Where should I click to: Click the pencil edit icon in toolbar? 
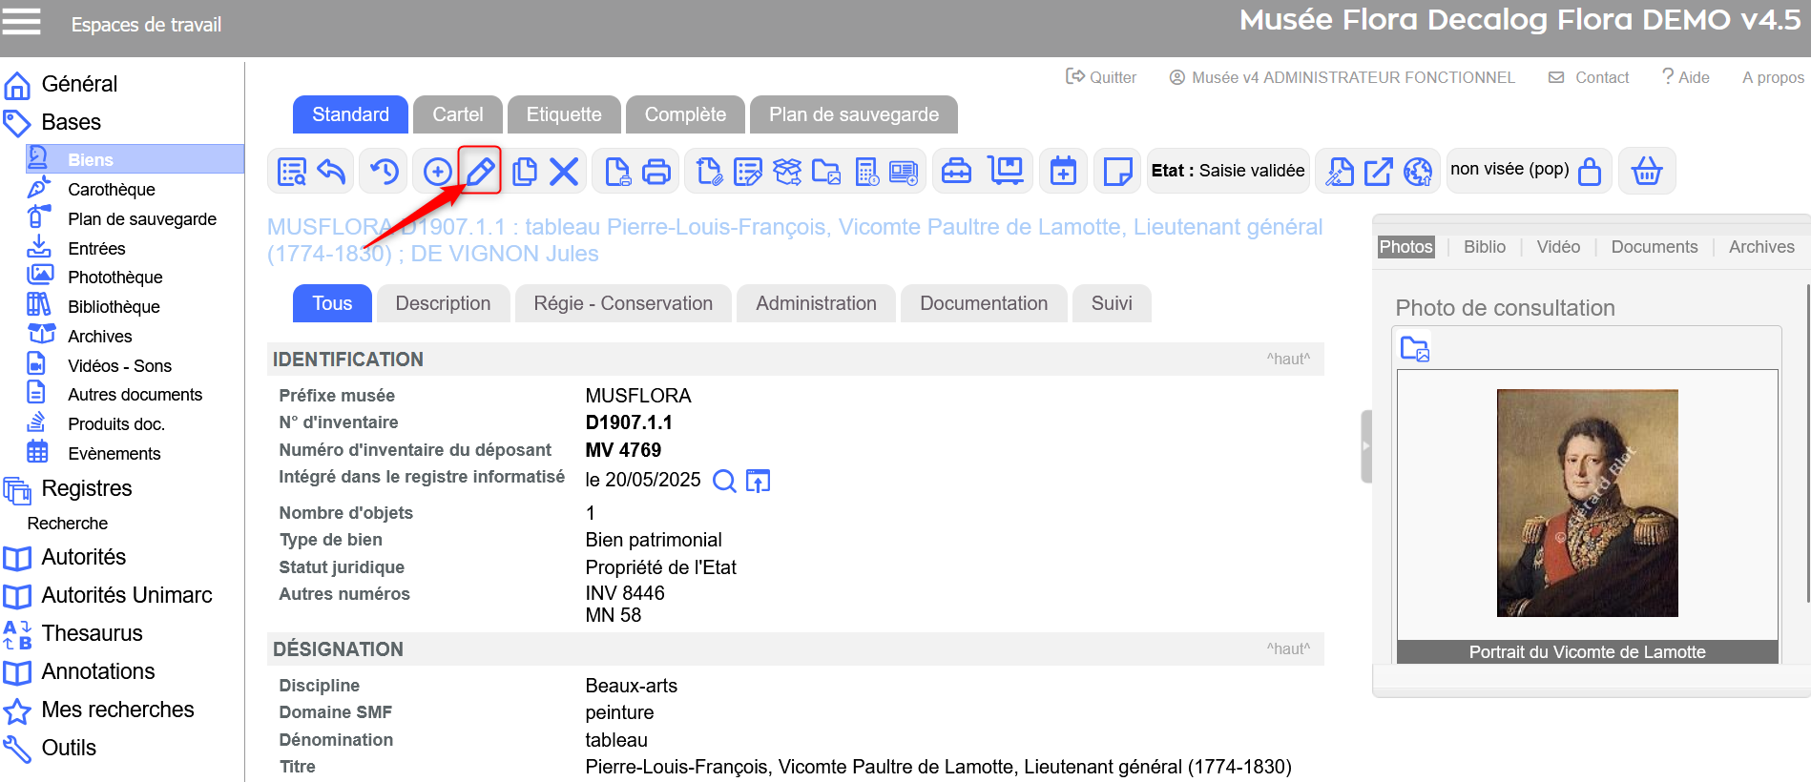coord(479,171)
